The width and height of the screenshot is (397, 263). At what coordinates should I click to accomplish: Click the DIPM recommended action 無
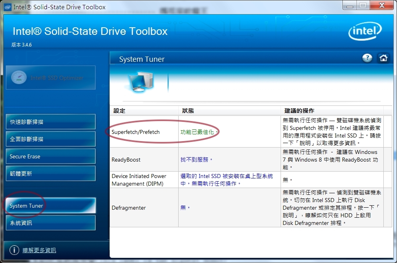click(x=287, y=180)
